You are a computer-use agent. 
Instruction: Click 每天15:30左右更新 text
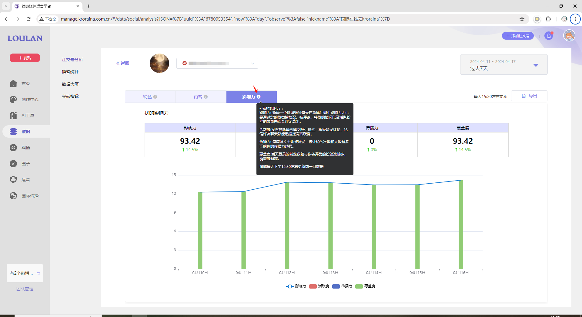[x=490, y=96]
